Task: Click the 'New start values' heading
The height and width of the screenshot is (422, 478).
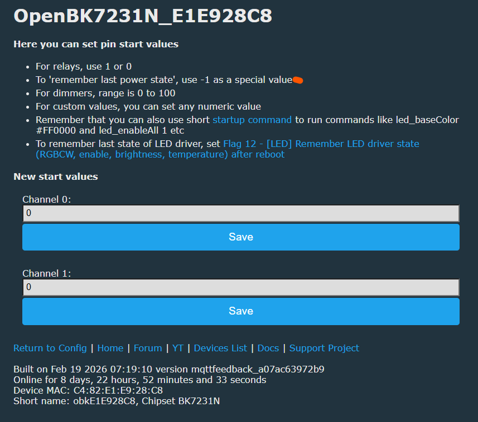Action: 56,177
